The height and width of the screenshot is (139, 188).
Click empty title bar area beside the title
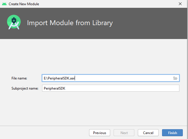[108, 4]
